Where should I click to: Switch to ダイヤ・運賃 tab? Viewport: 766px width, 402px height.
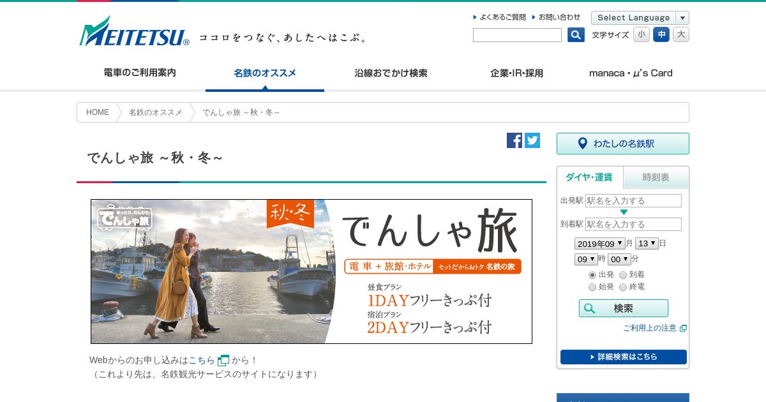pyautogui.click(x=590, y=177)
